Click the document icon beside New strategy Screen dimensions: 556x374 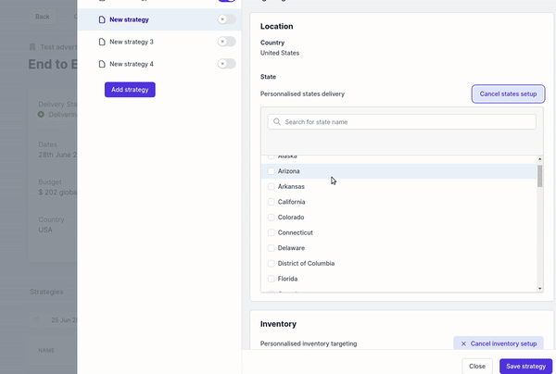click(102, 19)
